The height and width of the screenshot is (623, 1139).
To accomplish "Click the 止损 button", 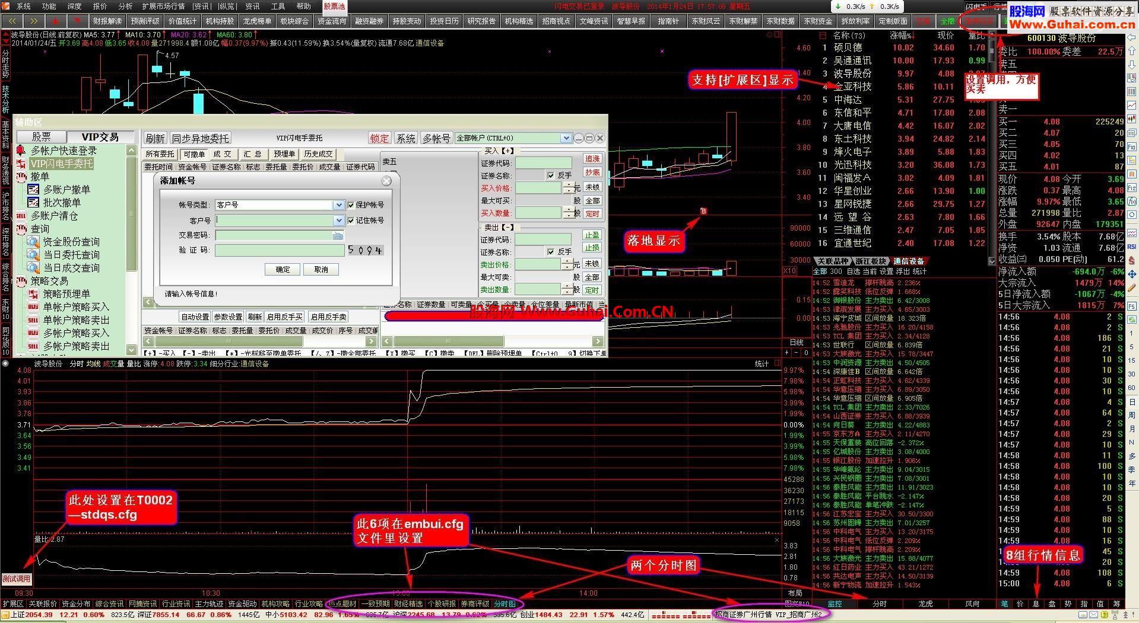I will 592,248.
